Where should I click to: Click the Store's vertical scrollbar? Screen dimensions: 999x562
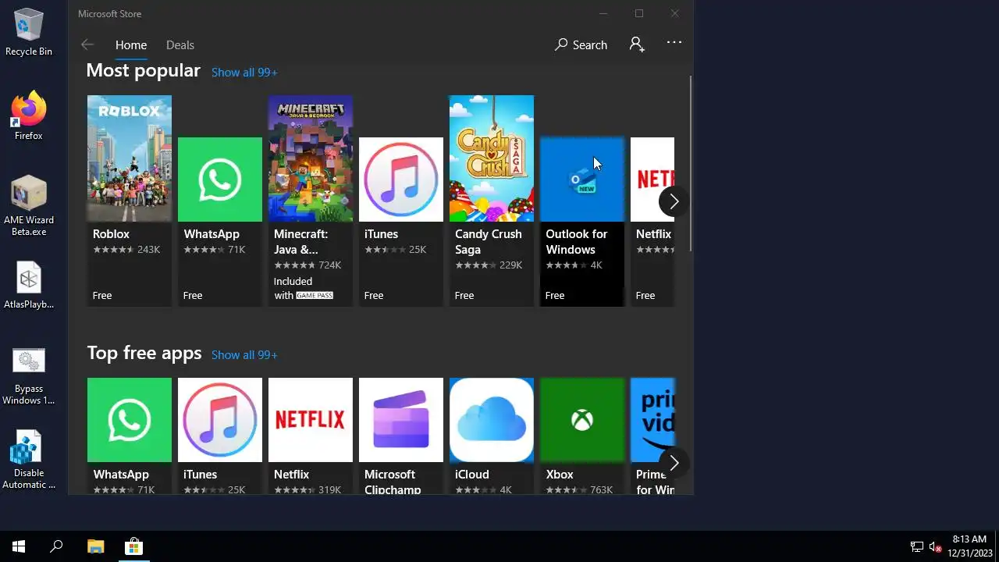pyautogui.click(x=691, y=164)
